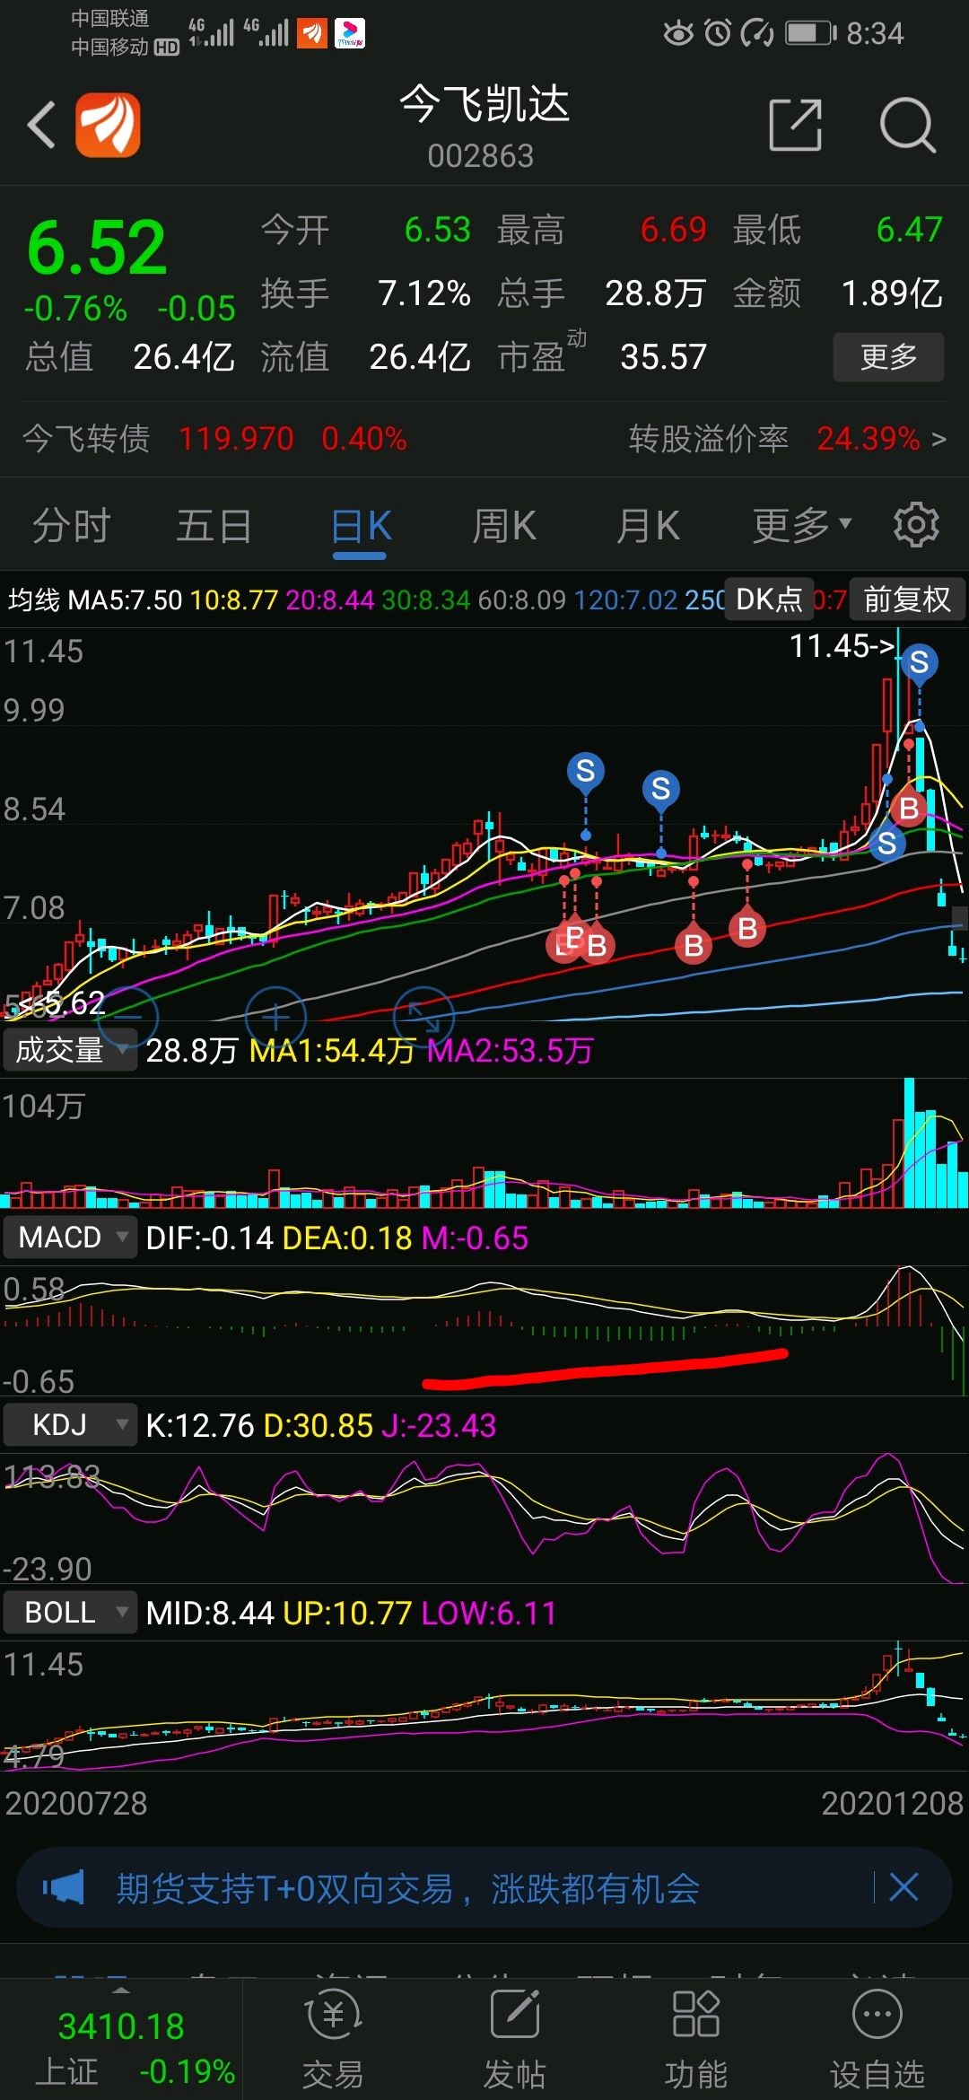This screenshot has width=969, height=2100.
Task: Tap the zoom-out minus circle on chart
Action: pos(128,1016)
